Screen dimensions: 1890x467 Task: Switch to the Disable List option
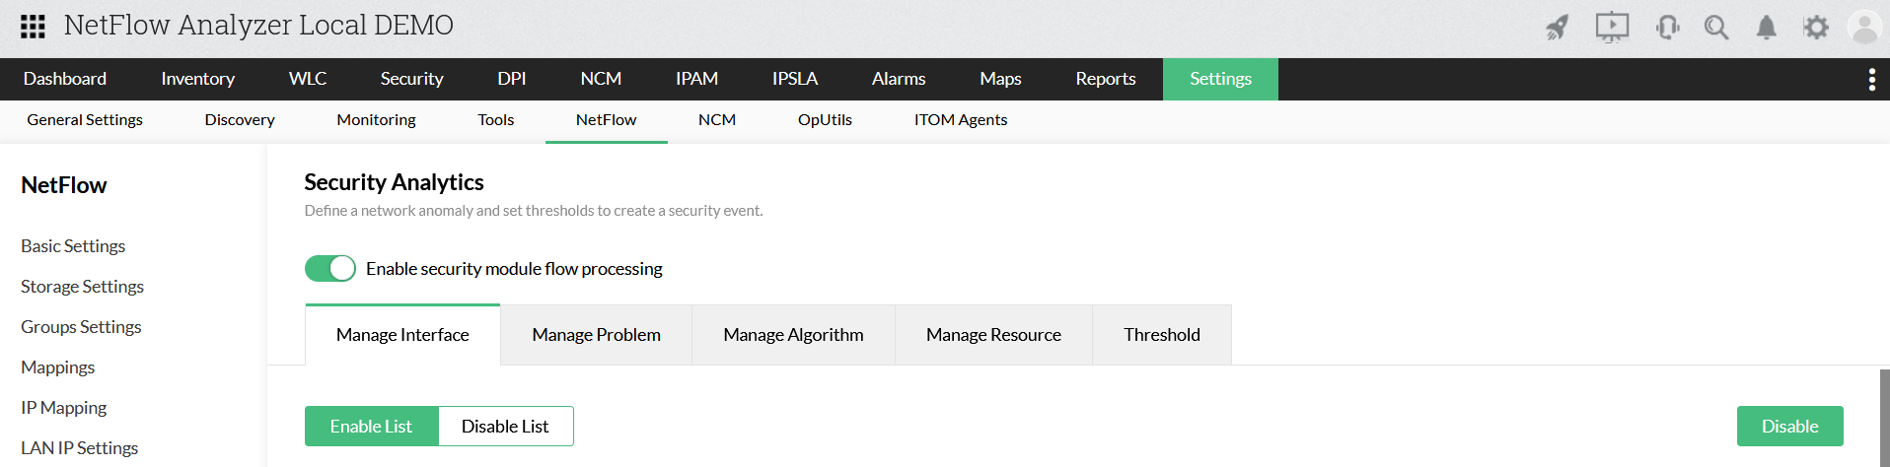point(505,427)
